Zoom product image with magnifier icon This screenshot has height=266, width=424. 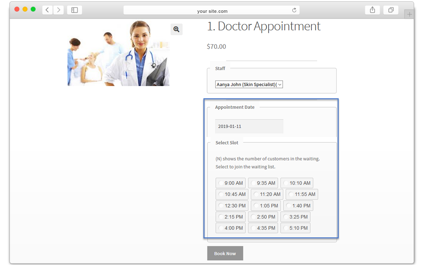tap(176, 29)
